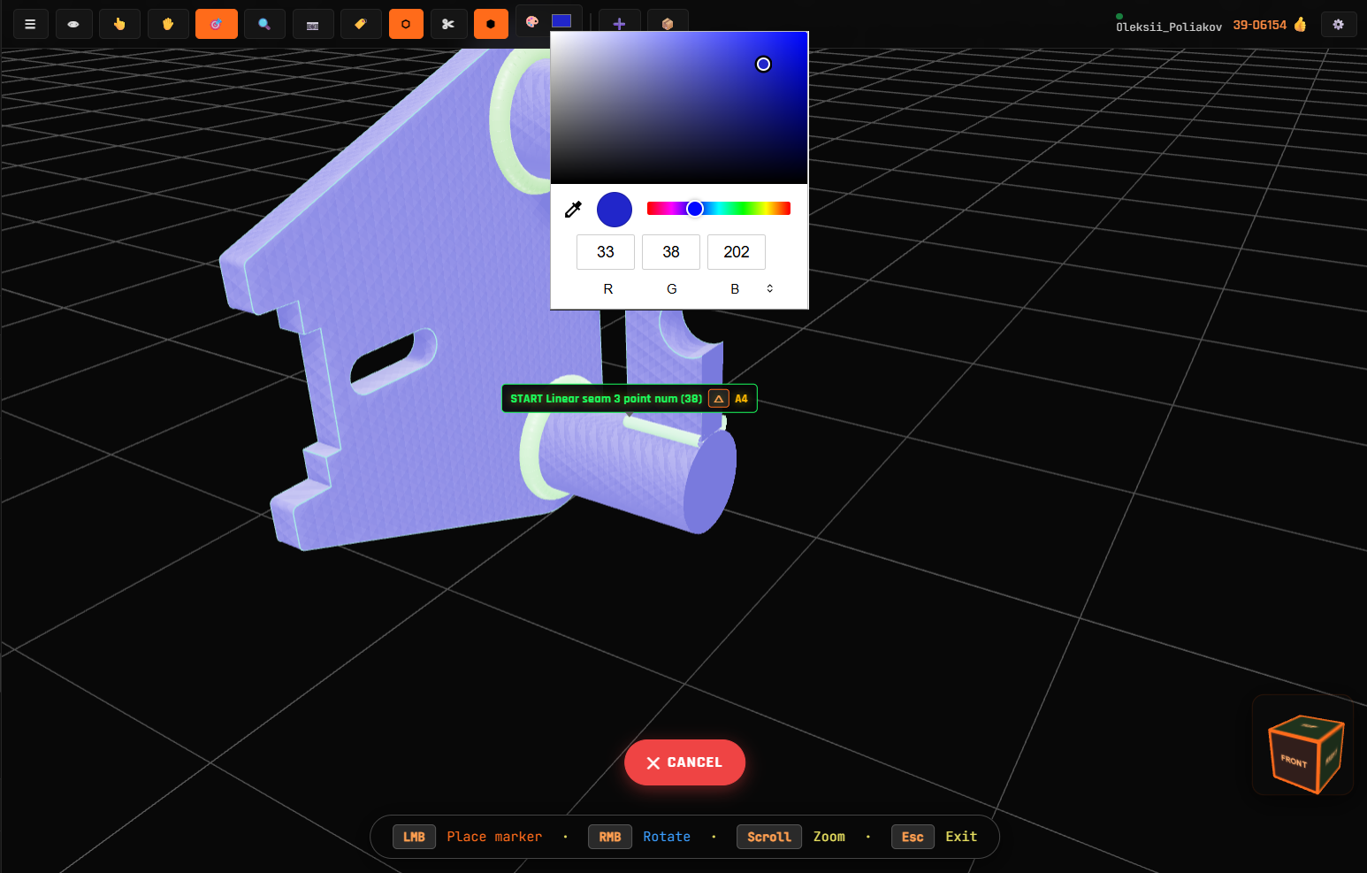Click the A4 tag on seam label
The width and height of the screenshot is (1367, 873).
741,399
